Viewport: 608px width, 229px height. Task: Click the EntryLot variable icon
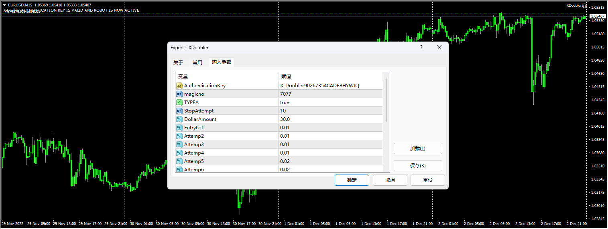coord(179,128)
